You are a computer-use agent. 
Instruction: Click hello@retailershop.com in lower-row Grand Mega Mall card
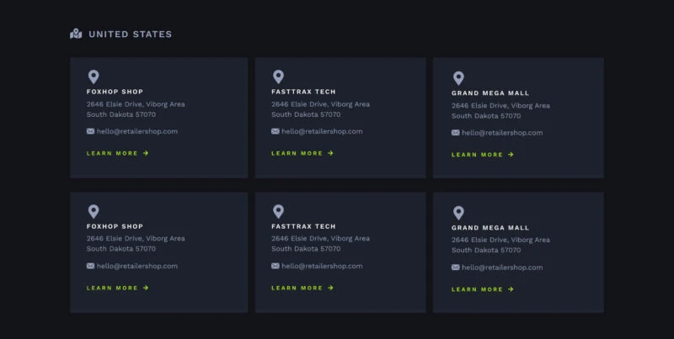(502, 267)
